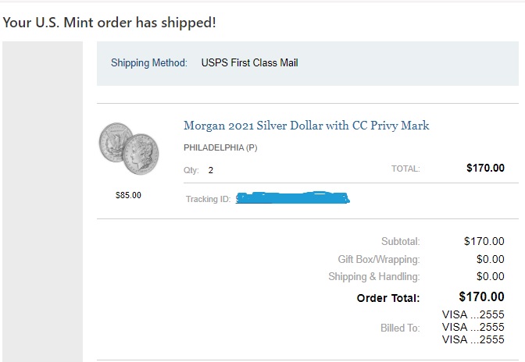Click the $85.00 unit price under the coin
The height and width of the screenshot is (362, 525).
[x=128, y=195]
